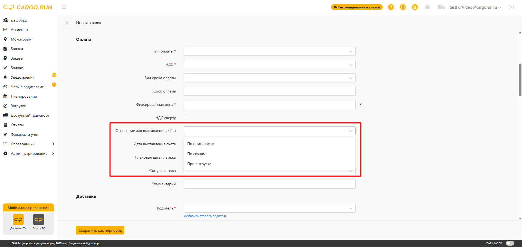Open the Директор ТК mobile app icon
Screen dimensions: 522x247
click(x=18, y=220)
